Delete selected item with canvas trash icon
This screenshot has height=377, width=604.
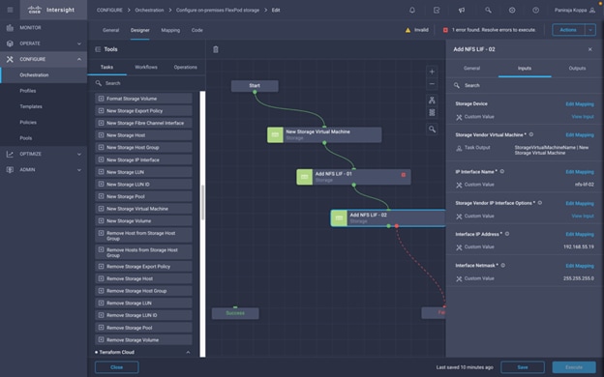(x=216, y=49)
